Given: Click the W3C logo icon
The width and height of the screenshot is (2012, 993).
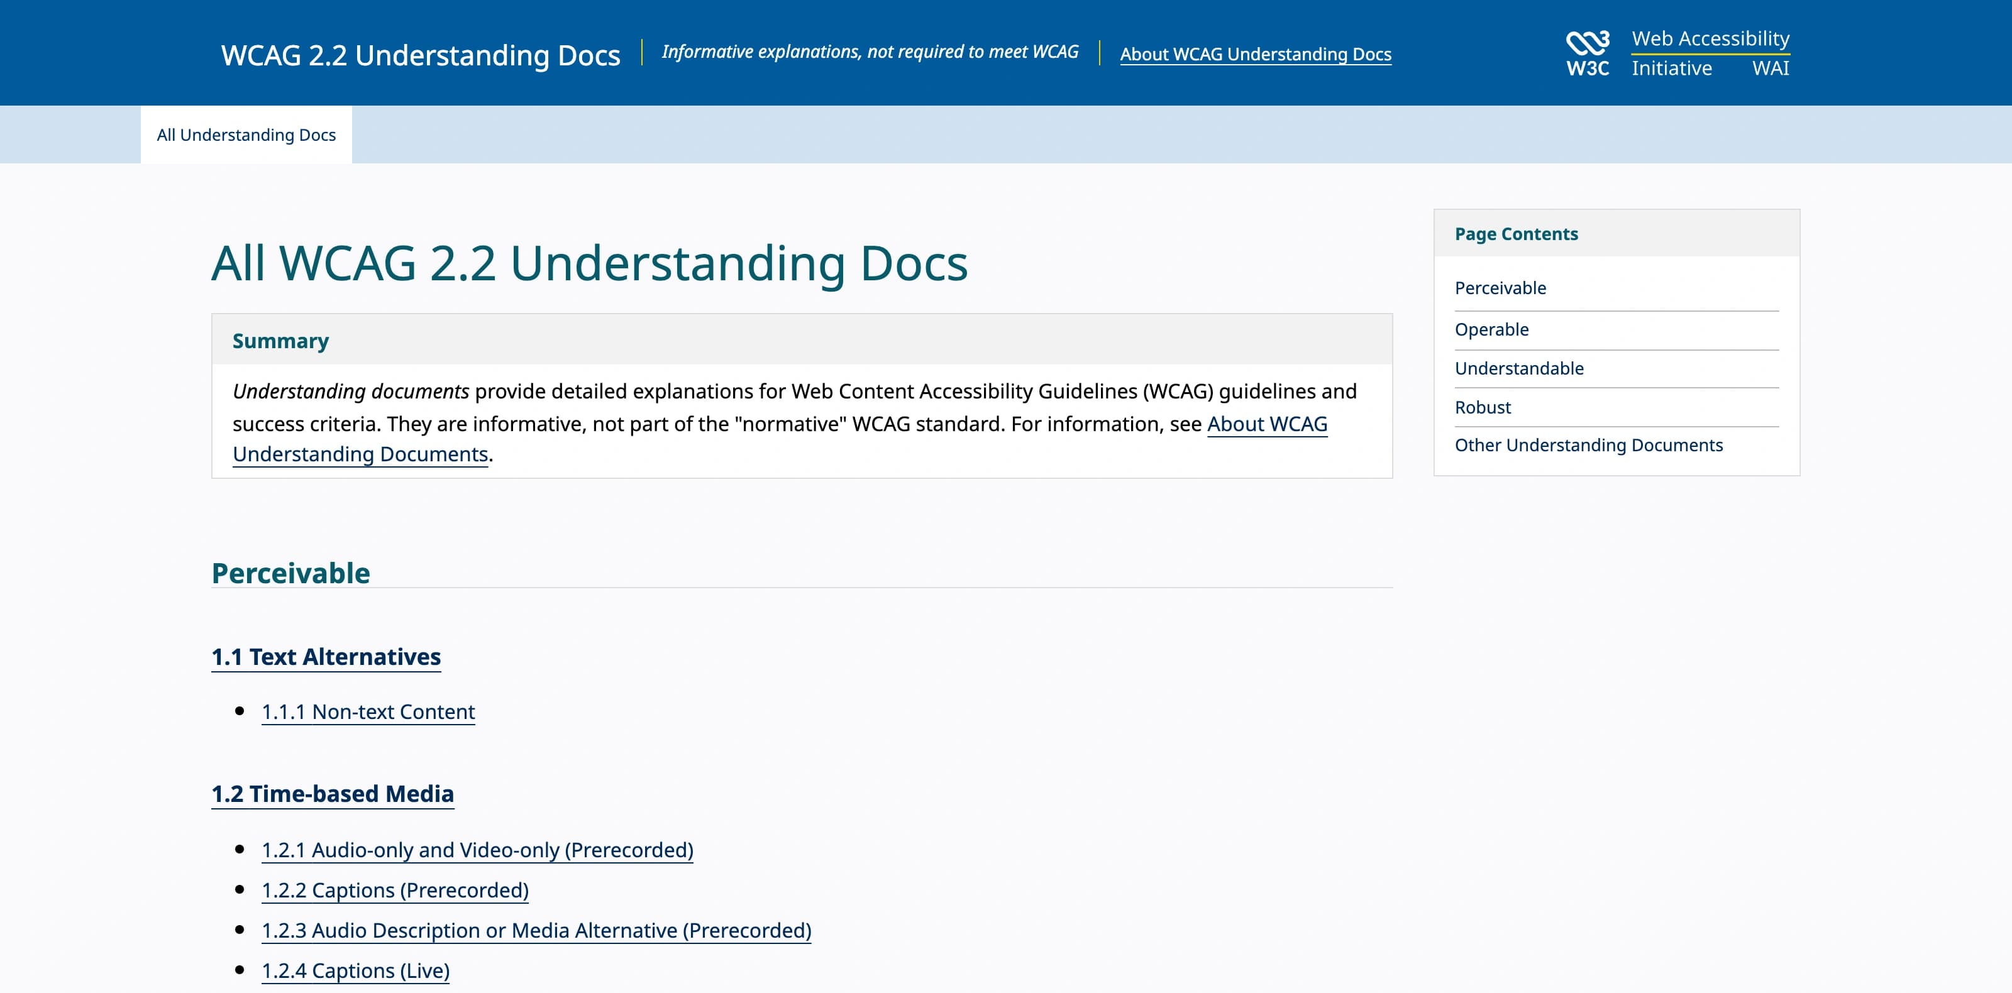Looking at the screenshot, I should pyautogui.click(x=1587, y=53).
